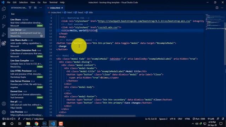Change indentation via Spaces: 2

tap(163, 119)
